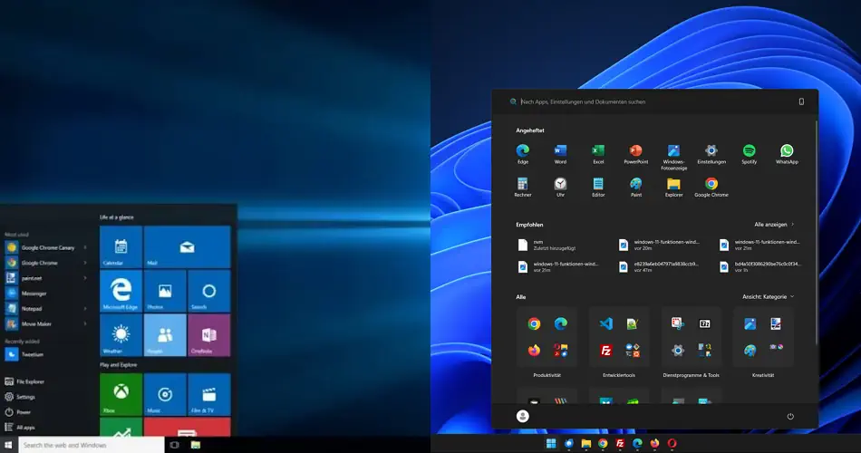Image resolution: width=861 pixels, height=453 pixels.
Task: Click the Windows 11 search field
Action: 651,101
